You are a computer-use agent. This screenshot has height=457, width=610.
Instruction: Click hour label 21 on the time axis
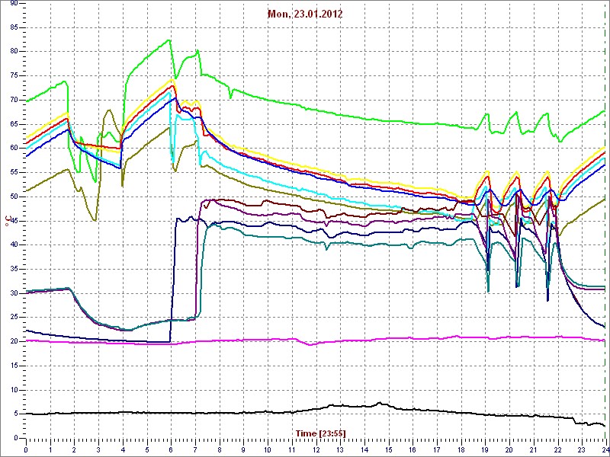(533, 449)
